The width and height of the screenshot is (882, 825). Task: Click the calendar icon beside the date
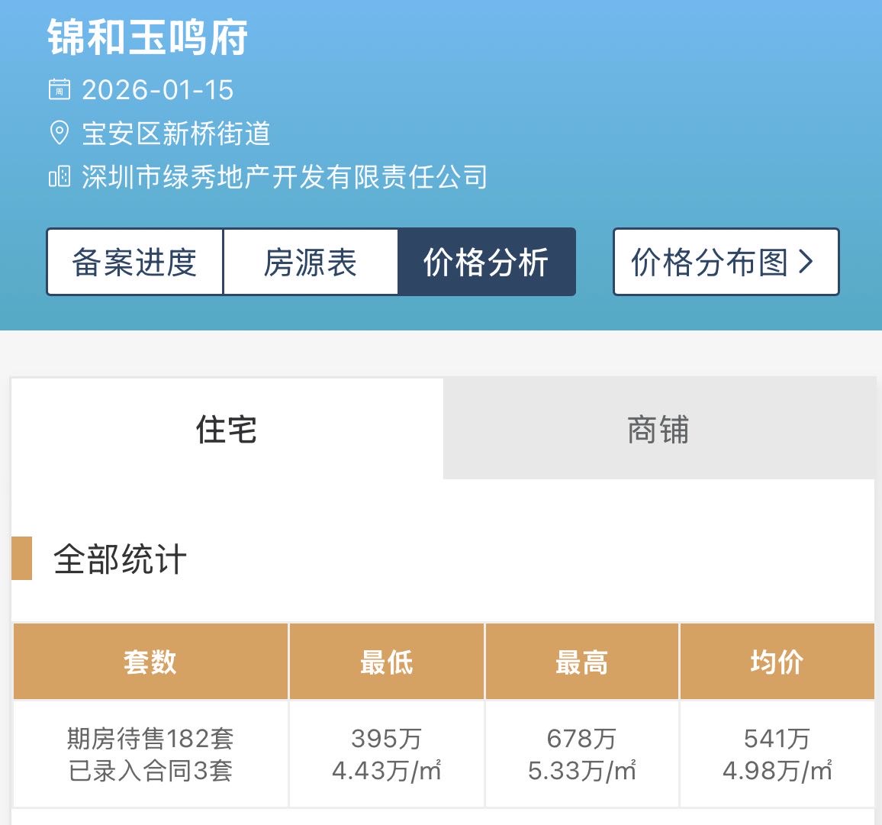tap(60, 89)
